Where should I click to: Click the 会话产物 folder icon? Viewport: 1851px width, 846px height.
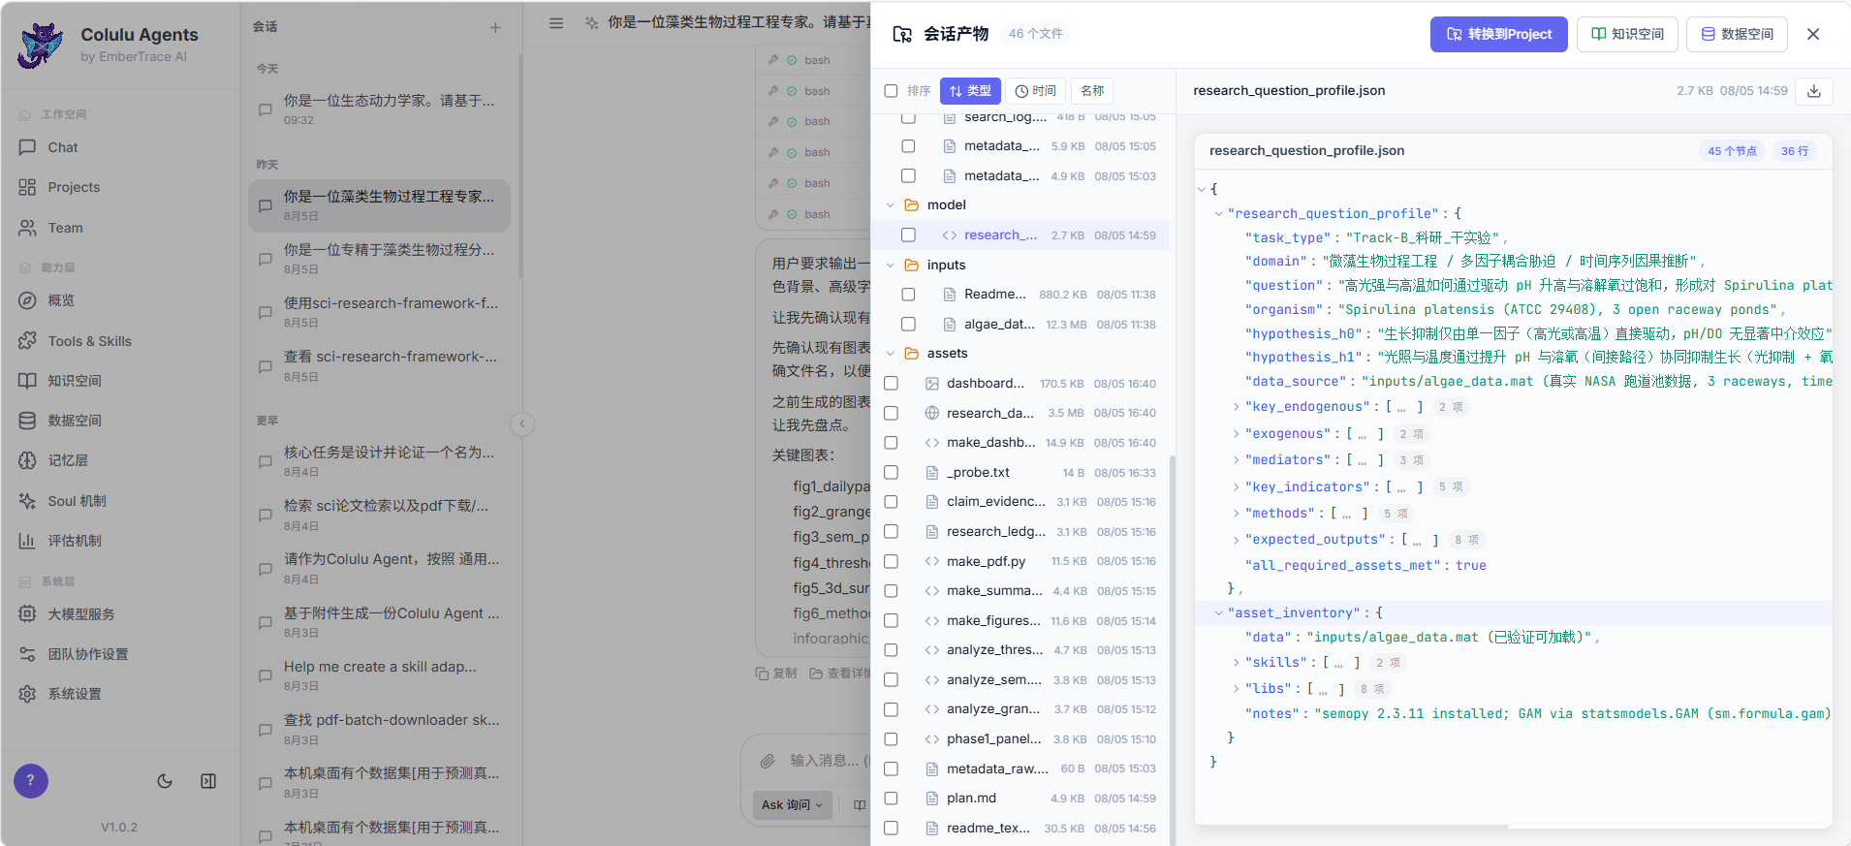[x=902, y=34]
